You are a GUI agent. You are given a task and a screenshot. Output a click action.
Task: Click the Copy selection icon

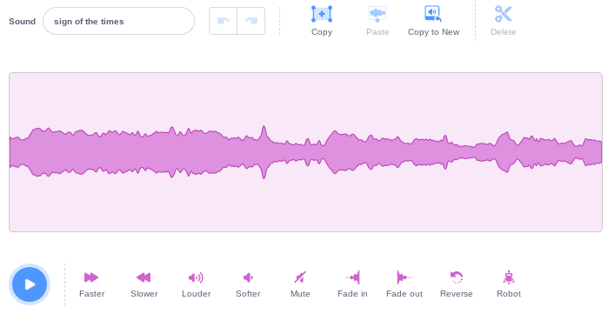[322, 14]
